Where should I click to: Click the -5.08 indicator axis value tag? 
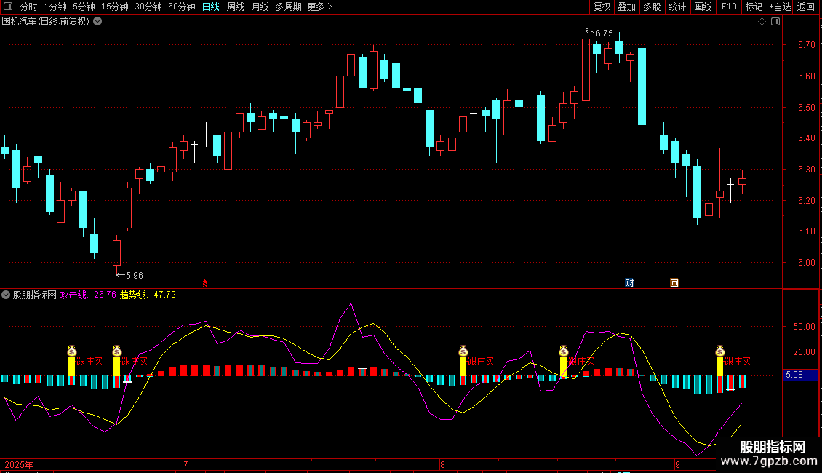pos(800,375)
